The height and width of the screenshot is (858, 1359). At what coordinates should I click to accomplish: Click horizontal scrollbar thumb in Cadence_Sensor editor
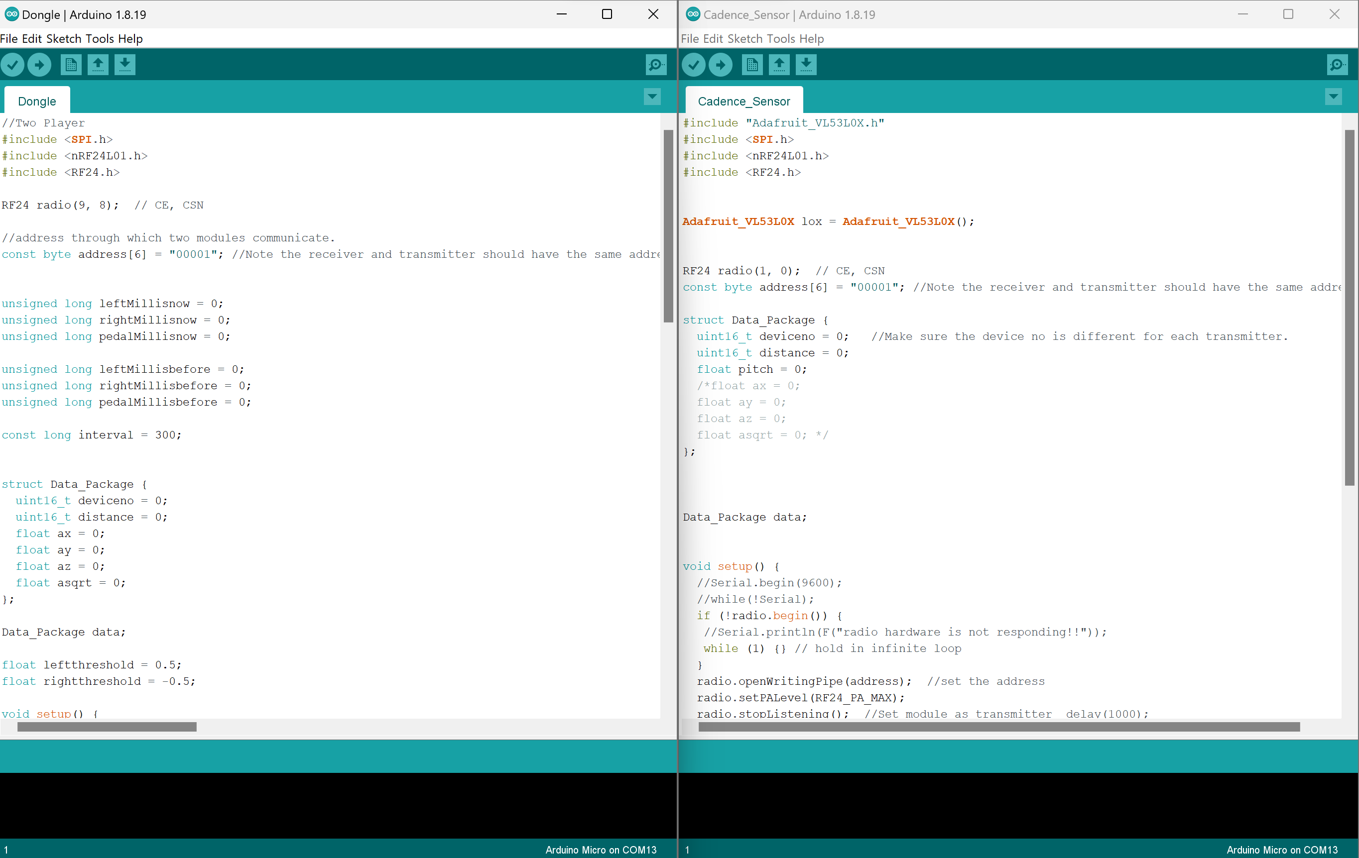(x=999, y=727)
